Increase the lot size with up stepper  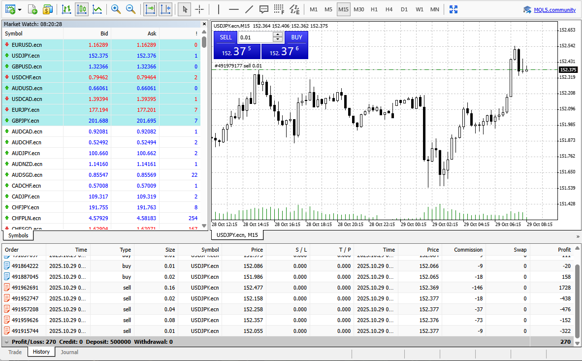pos(278,34)
